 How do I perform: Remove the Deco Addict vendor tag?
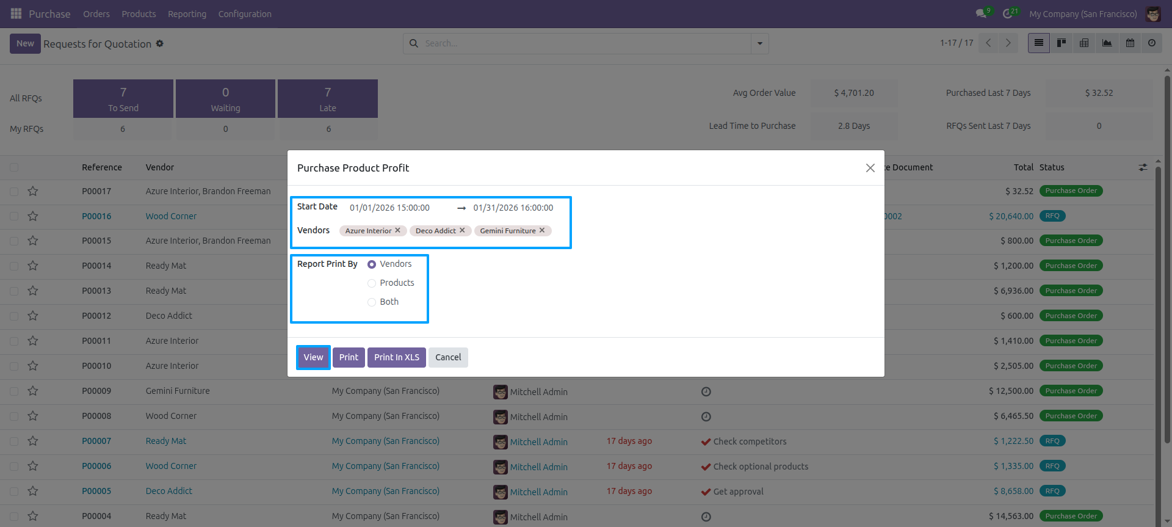462,230
